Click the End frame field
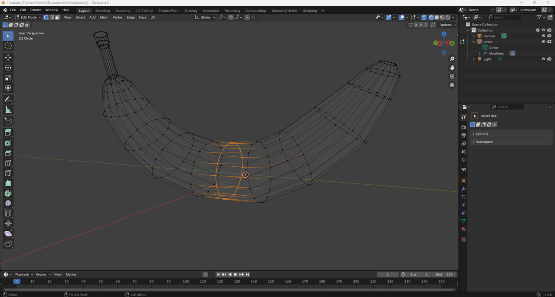The image size is (555, 297). [x=444, y=274]
